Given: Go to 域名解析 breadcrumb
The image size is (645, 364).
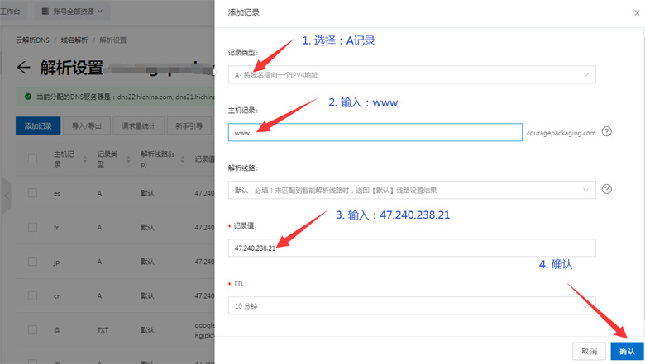Looking at the screenshot, I should click(73, 40).
